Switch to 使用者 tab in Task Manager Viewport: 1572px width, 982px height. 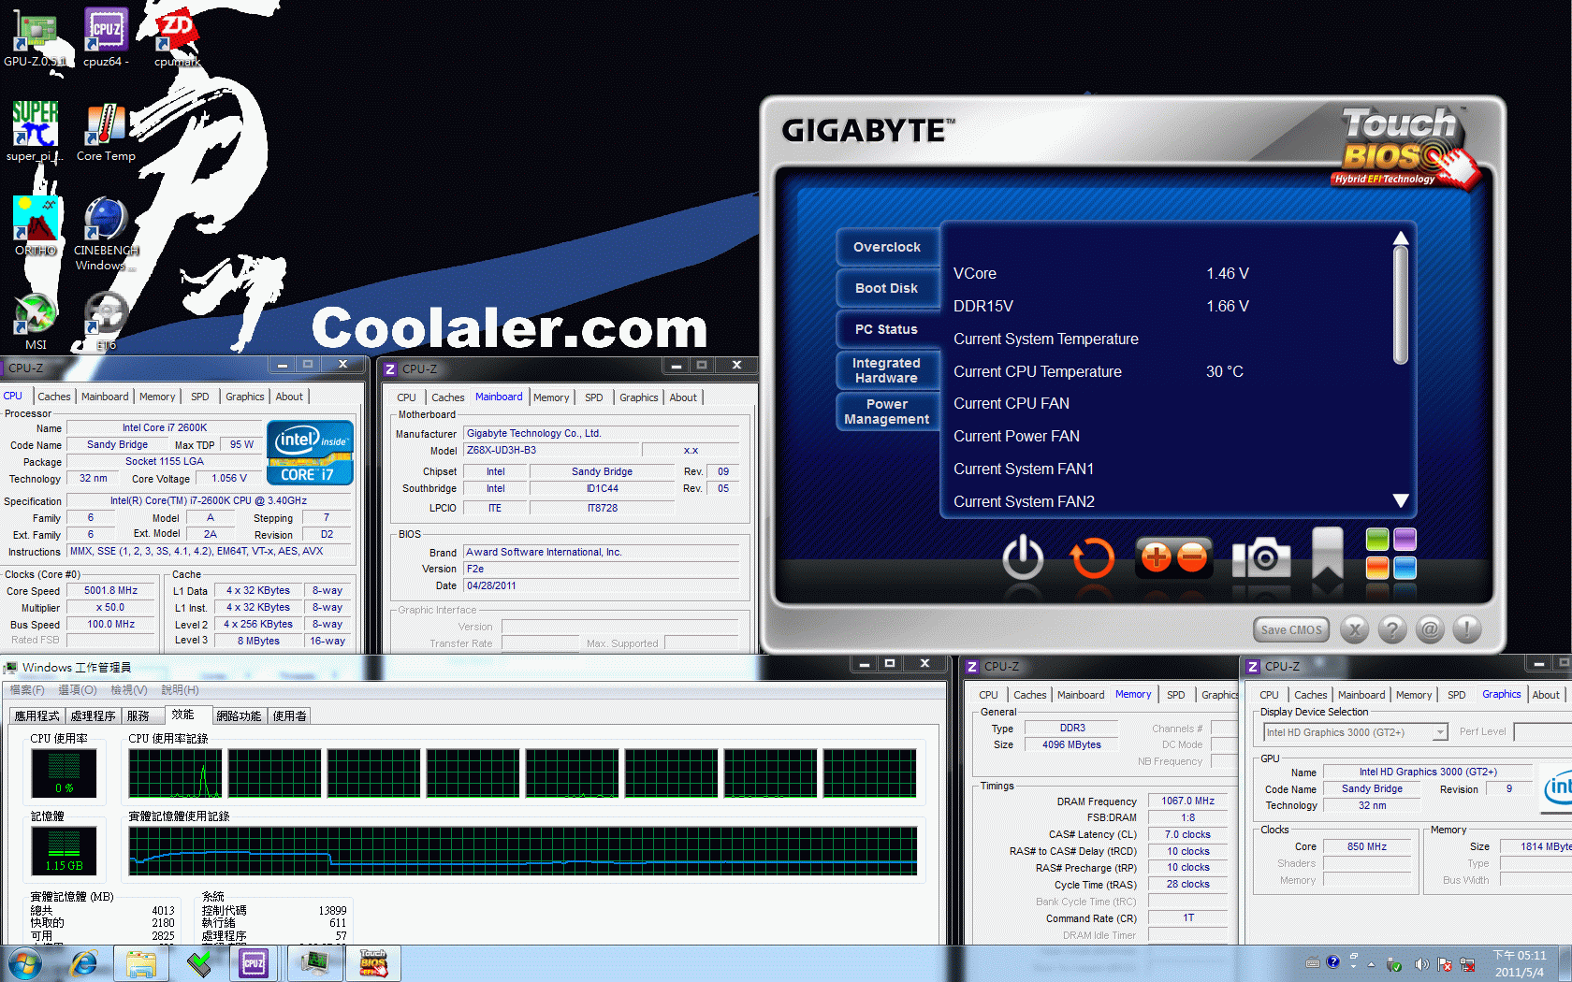[x=290, y=716]
